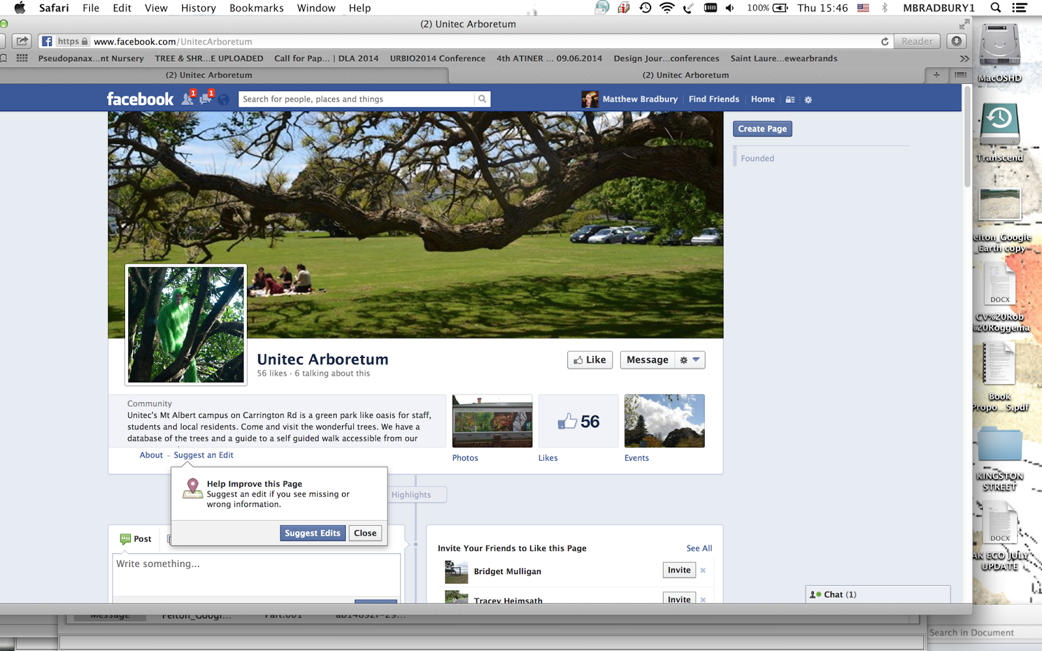Add a new Safari tab
This screenshot has height=651, width=1042.
pos(936,75)
